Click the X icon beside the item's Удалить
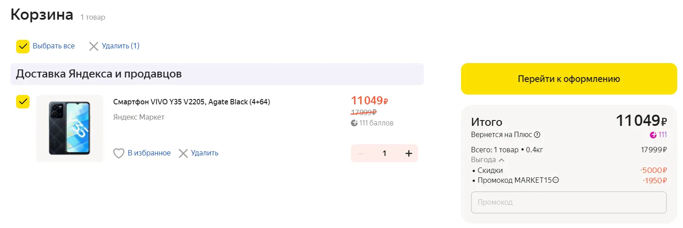Screen dimensions: 683x228 tap(183, 153)
